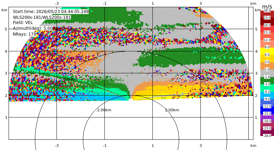The image size is (274, 150).
Task: Click the top axis tick label 3
Action: [201, 3]
